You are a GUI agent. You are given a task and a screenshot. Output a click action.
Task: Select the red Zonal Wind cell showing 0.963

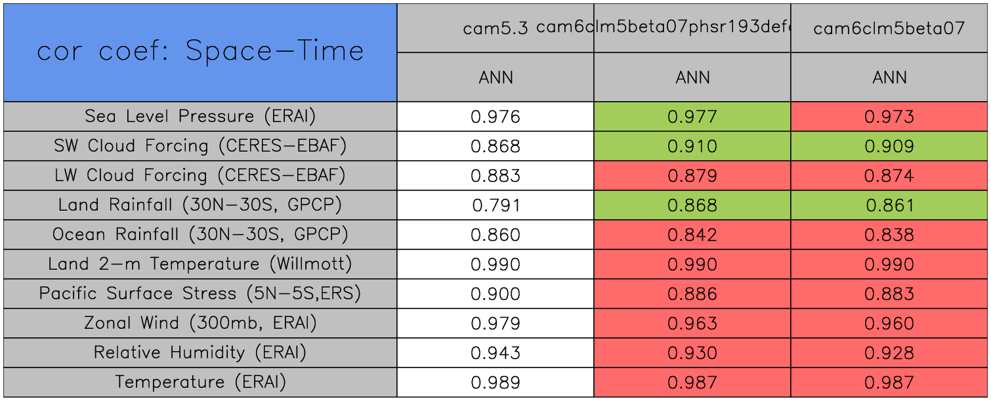(692, 324)
